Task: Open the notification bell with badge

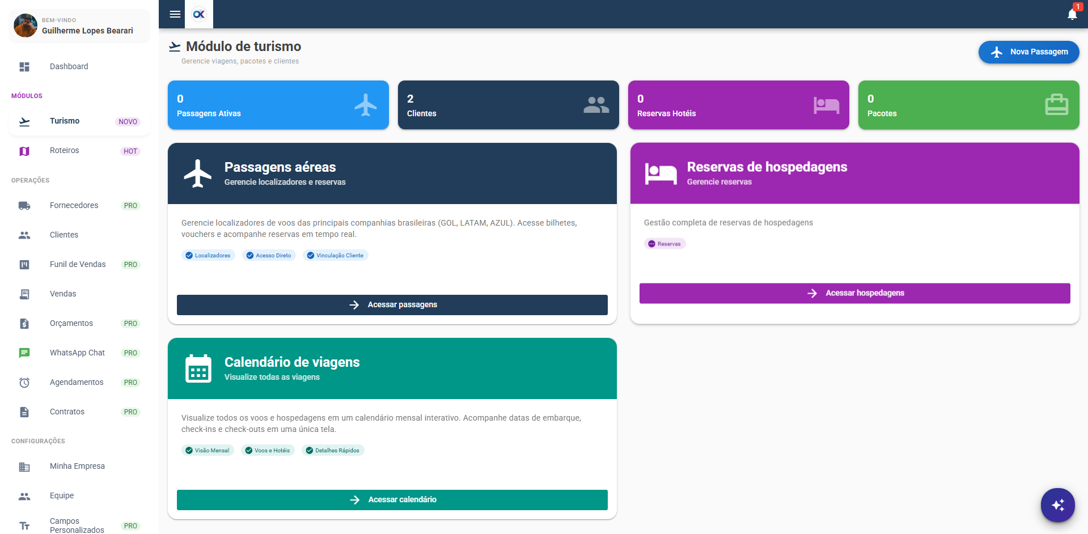Action: (1072, 14)
